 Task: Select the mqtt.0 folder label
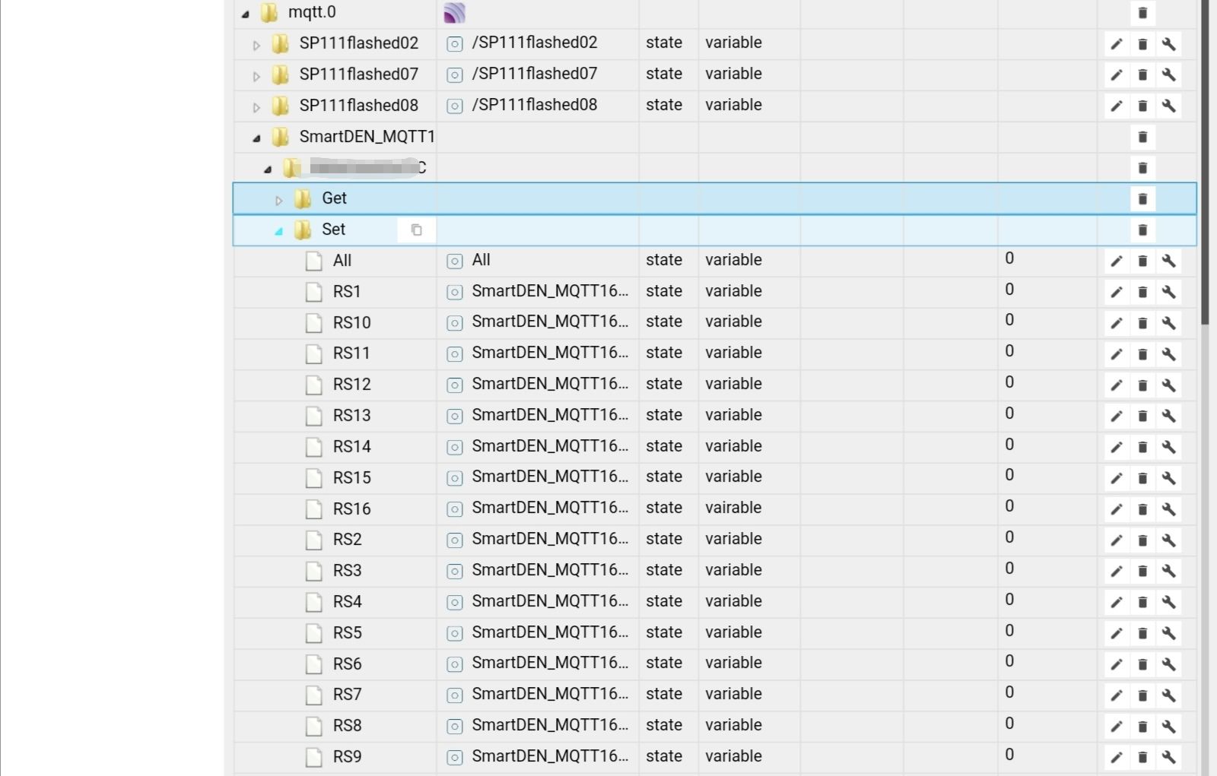click(312, 12)
